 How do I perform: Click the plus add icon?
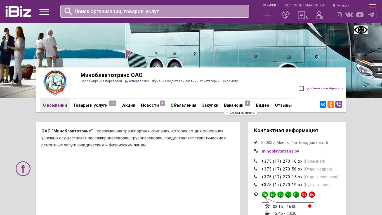pos(267,15)
